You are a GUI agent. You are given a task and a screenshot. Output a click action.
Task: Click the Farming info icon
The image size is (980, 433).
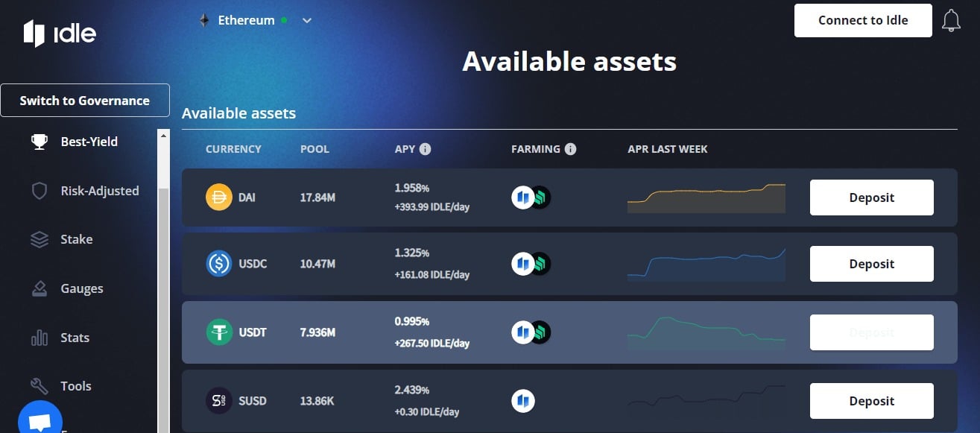coord(570,149)
